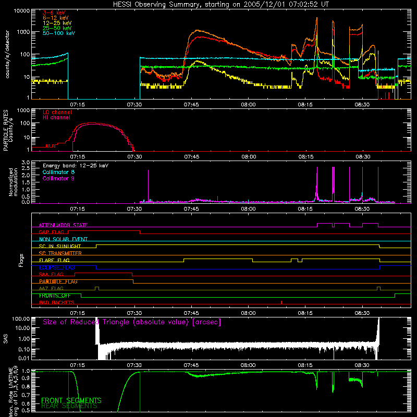Click the 08:15 tick label under particle rates plot

(x=306, y=157)
